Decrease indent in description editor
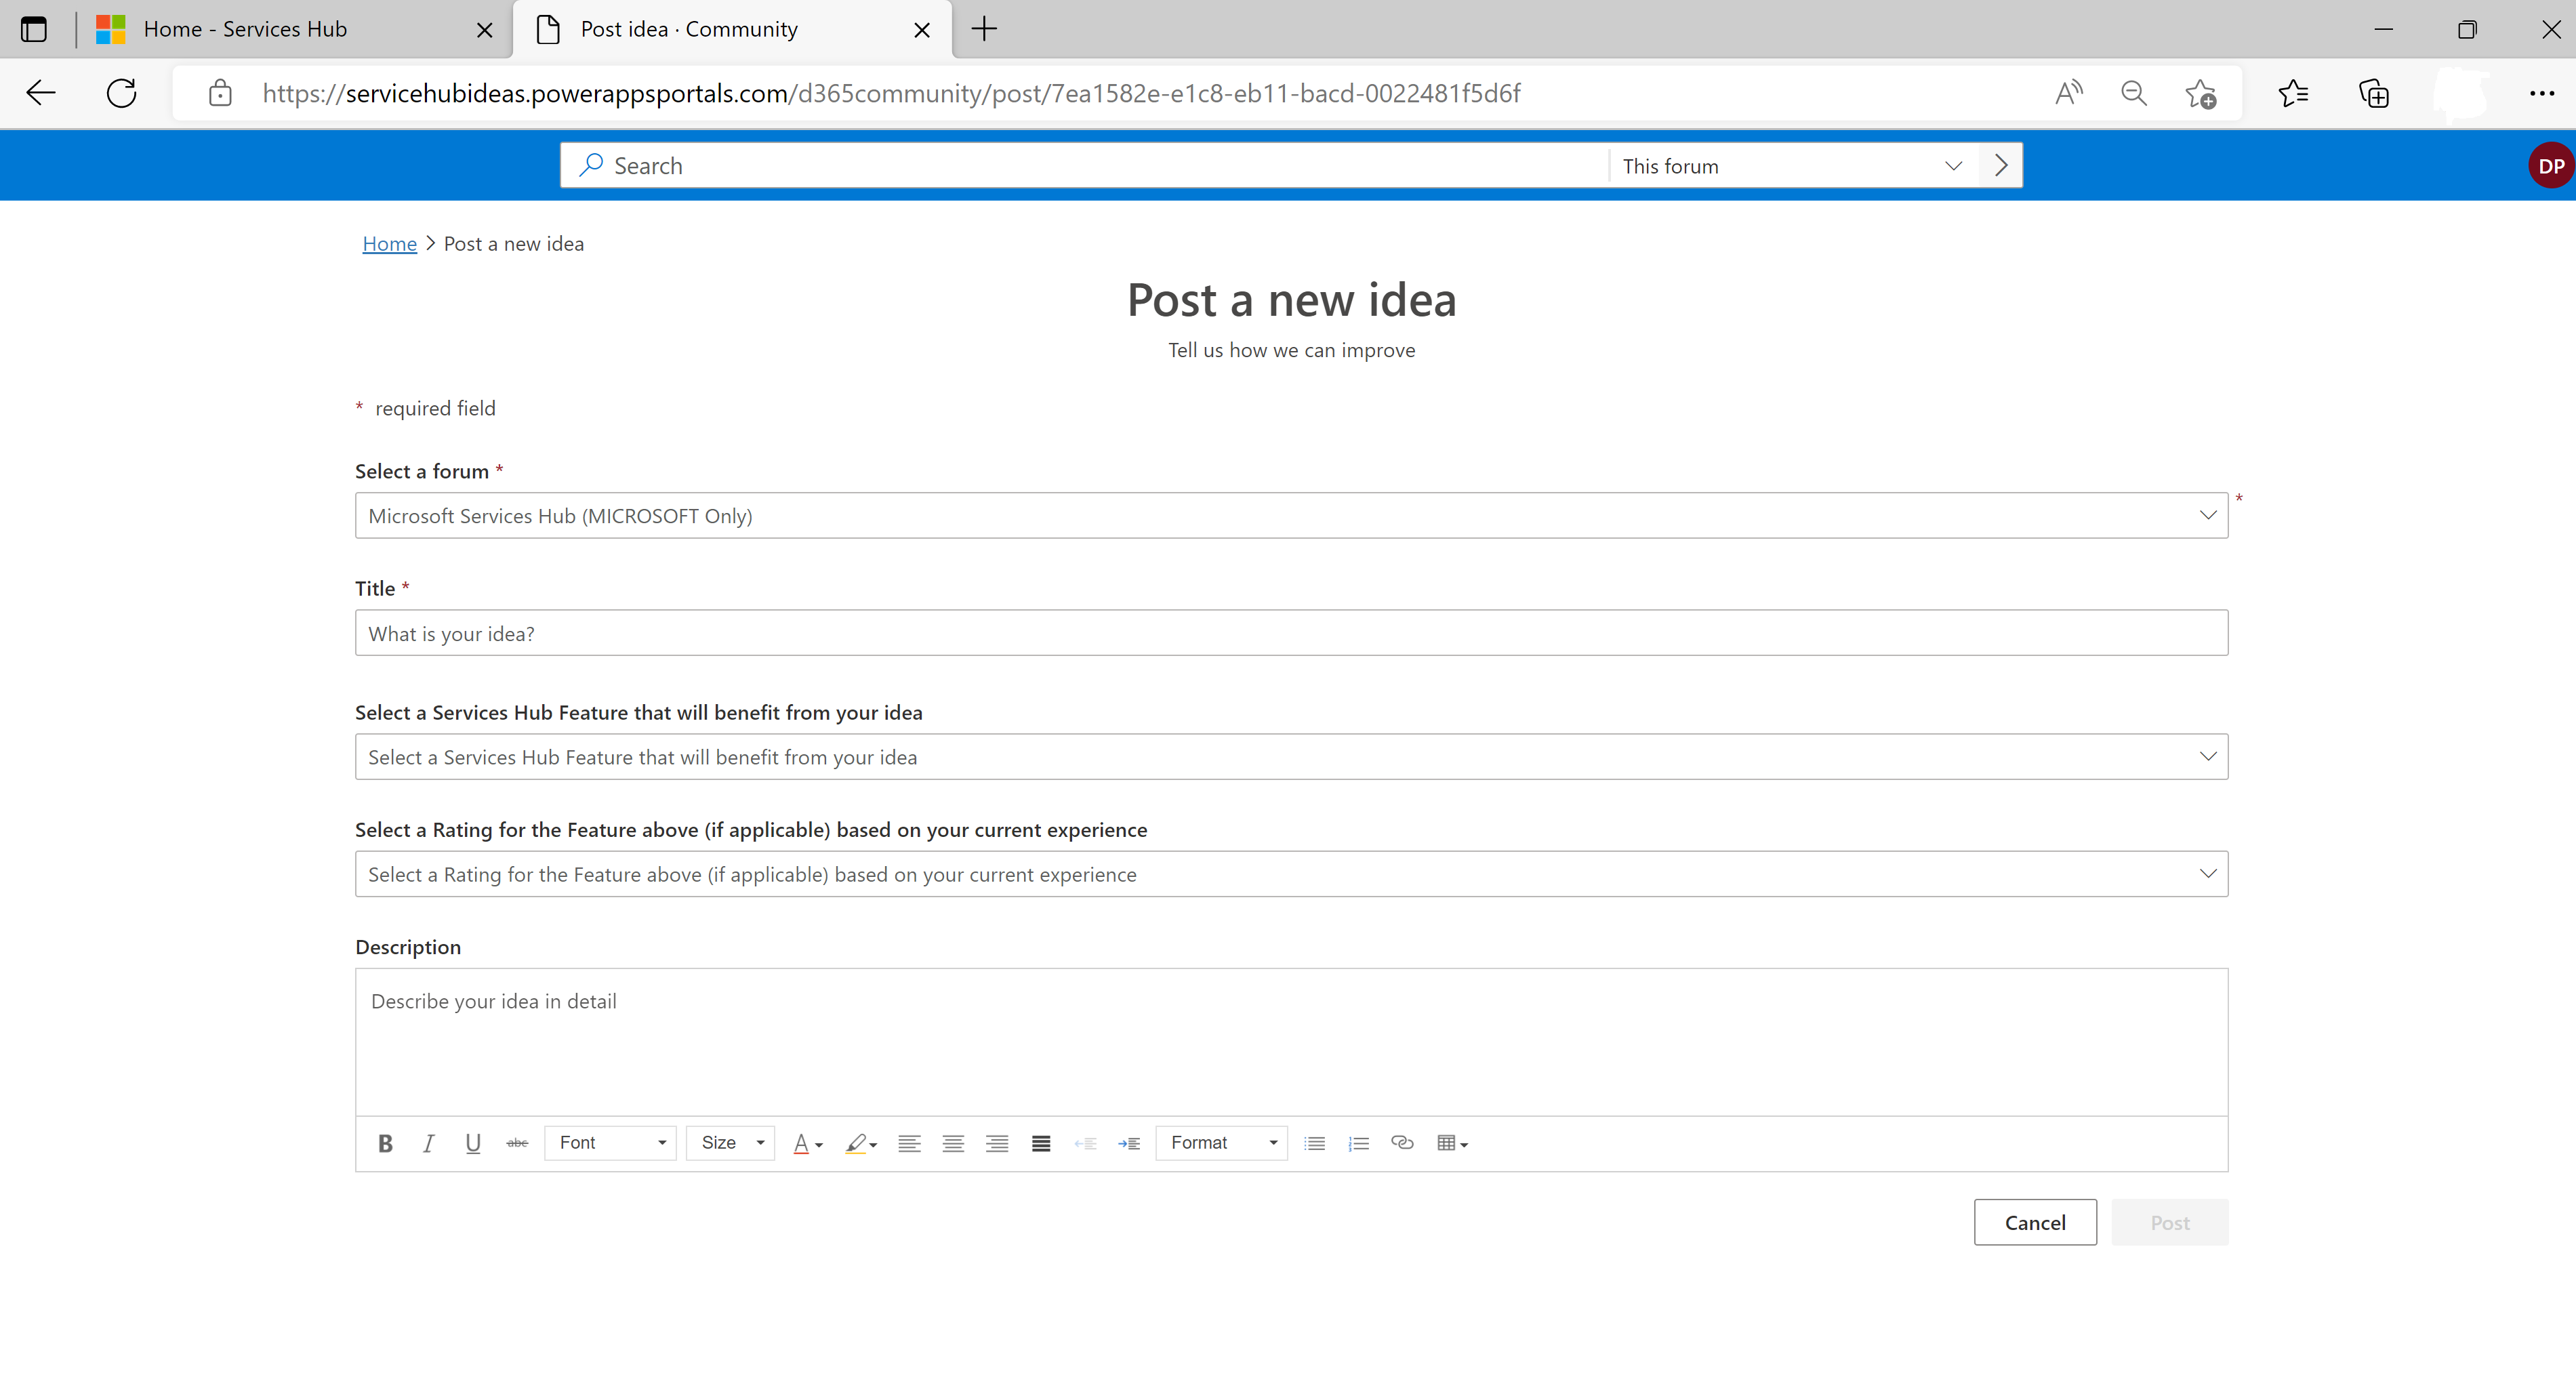Screen dimensions: 2576x1373 pyautogui.click(x=1085, y=1143)
